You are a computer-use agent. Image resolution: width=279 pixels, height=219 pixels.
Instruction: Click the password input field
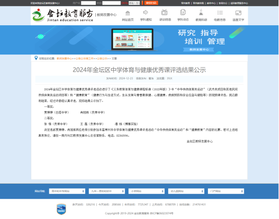point(111,3)
